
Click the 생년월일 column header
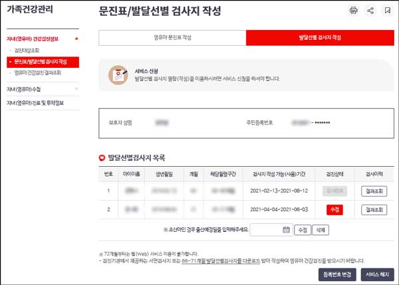pyautogui.click(x=164, y=174)
